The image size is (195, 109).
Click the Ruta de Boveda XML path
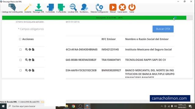(29, 102)
